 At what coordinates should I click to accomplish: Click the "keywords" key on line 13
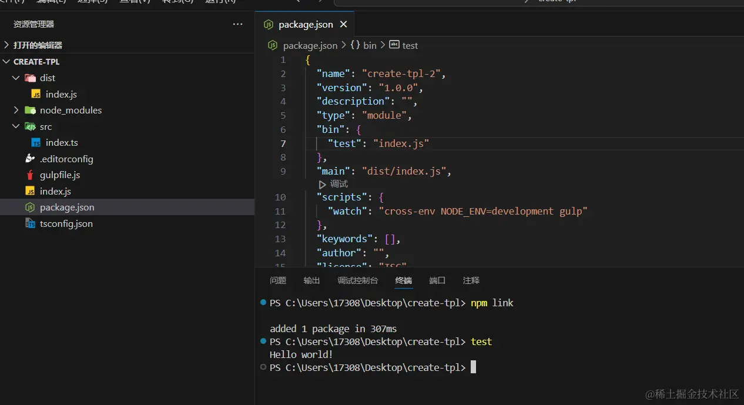point(344,239)
